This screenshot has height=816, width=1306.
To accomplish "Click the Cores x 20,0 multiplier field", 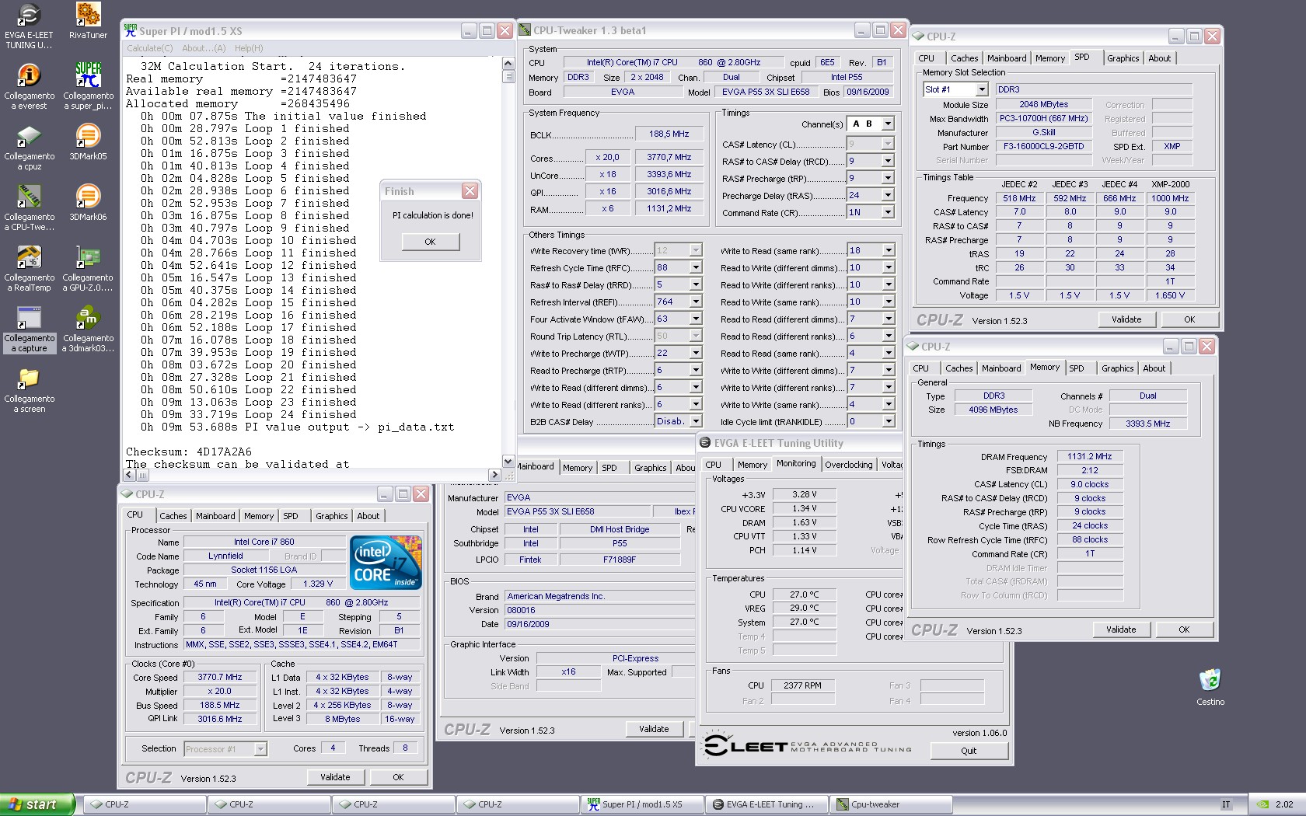I will [607, 157].
